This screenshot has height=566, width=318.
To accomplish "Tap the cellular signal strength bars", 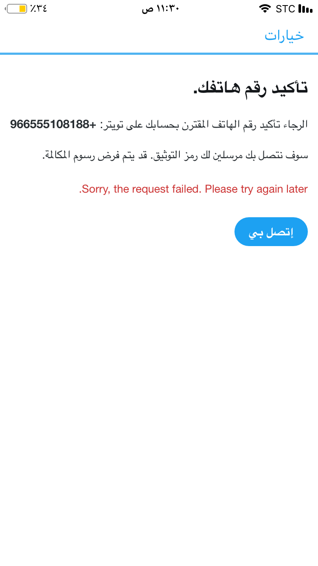I will pyautogui.click(x=305, y=8).
